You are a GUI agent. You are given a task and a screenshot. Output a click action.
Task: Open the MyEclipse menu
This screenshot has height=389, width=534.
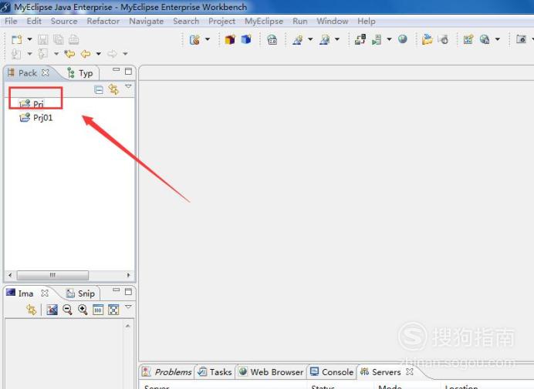[x=264, y=21]
